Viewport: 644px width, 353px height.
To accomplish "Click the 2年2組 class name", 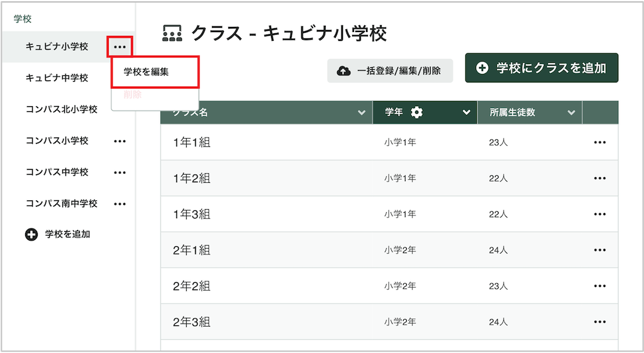I will (x=192, y=286).
